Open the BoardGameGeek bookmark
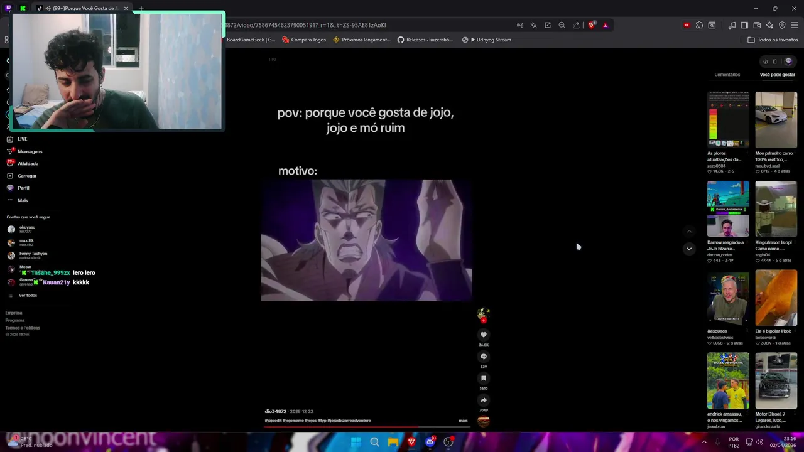Image resolution: width=804 pixels, height=452 pixels. [x=251, y=40]
